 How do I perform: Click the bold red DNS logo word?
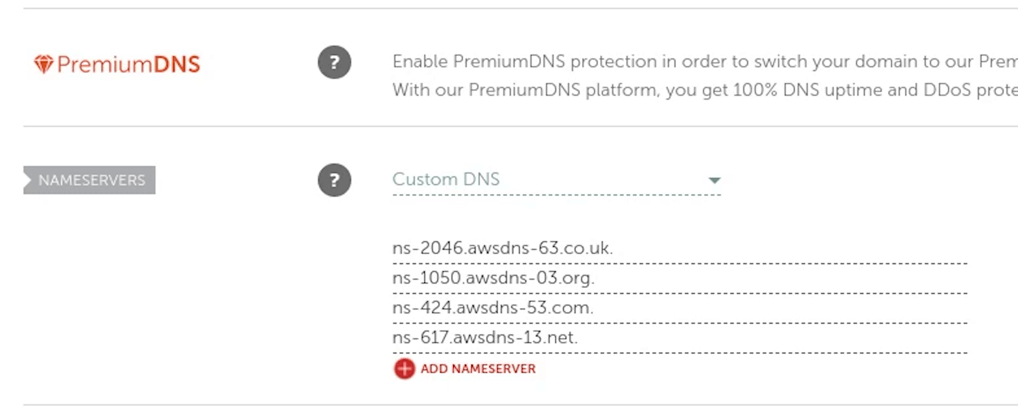coord(176,64)
